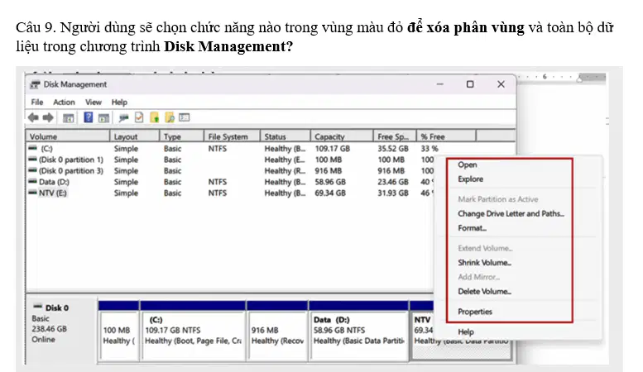Image resolution: width=643 pixels, height=372 pixels.
Task: Open Properties from the context menu
Action: click(475, 312)
